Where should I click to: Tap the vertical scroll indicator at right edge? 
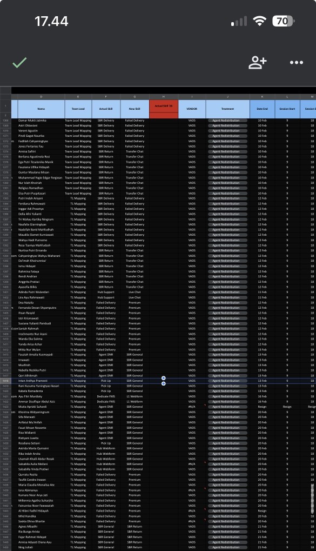click(x=313, y=499)
